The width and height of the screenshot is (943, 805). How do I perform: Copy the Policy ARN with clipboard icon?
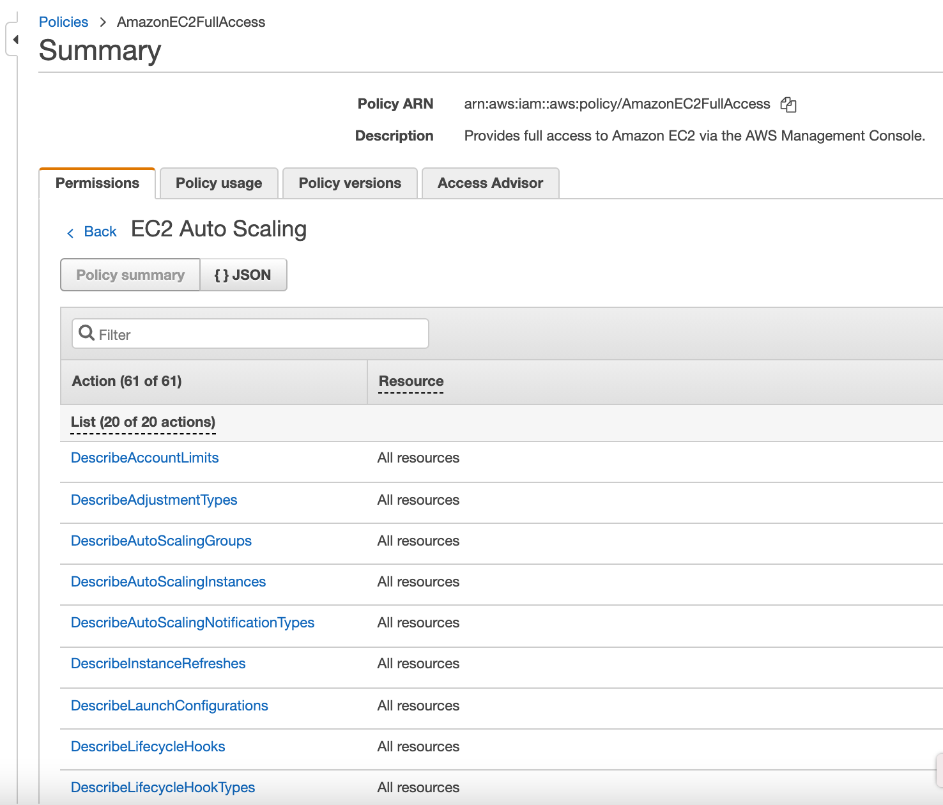click(x=788, y=105)
